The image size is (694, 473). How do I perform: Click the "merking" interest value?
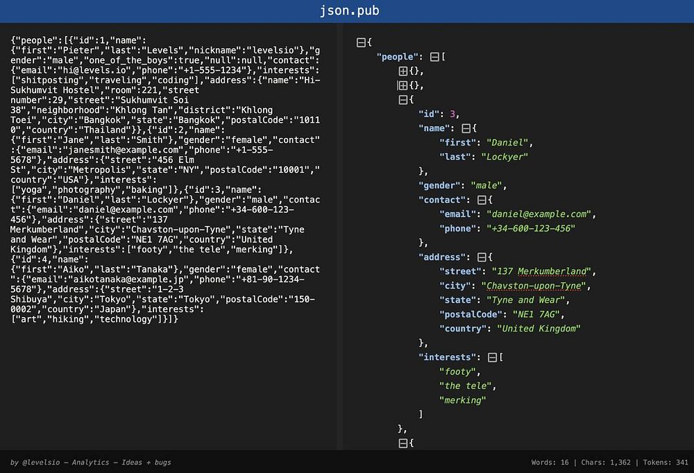[462, 400]
